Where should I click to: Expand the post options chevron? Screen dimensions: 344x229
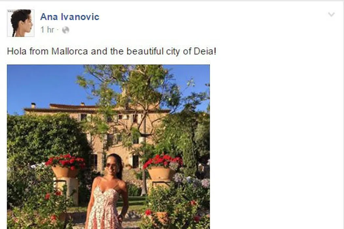click(x=331, y=15)
